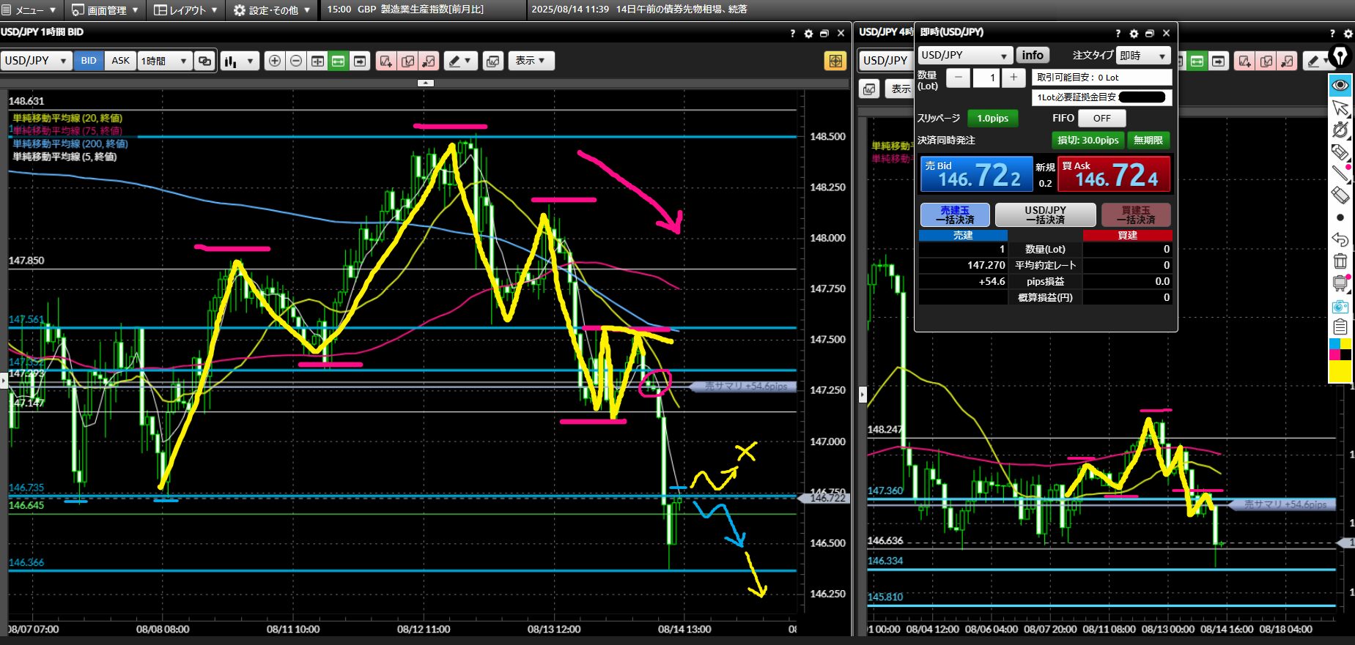Toggle the FIFO OFF switch
This screenshot has width=1355, height=645.
[x=1101, y=118]
